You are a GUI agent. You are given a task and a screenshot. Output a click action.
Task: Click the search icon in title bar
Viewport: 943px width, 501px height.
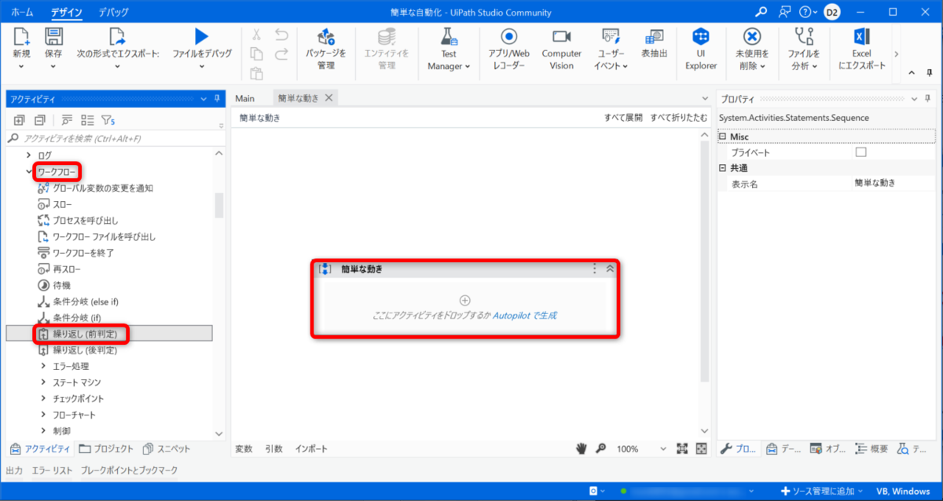[x=761, y=12]
